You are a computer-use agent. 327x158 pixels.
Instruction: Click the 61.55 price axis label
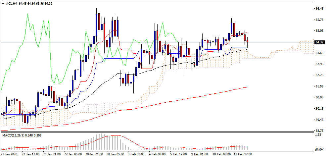tap(320, 86)
